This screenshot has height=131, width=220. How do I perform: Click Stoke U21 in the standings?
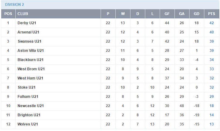click(x=26, y=87)
